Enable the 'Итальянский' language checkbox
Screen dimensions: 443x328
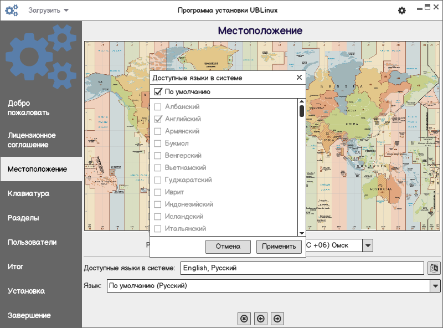click(x=158, y=229)
